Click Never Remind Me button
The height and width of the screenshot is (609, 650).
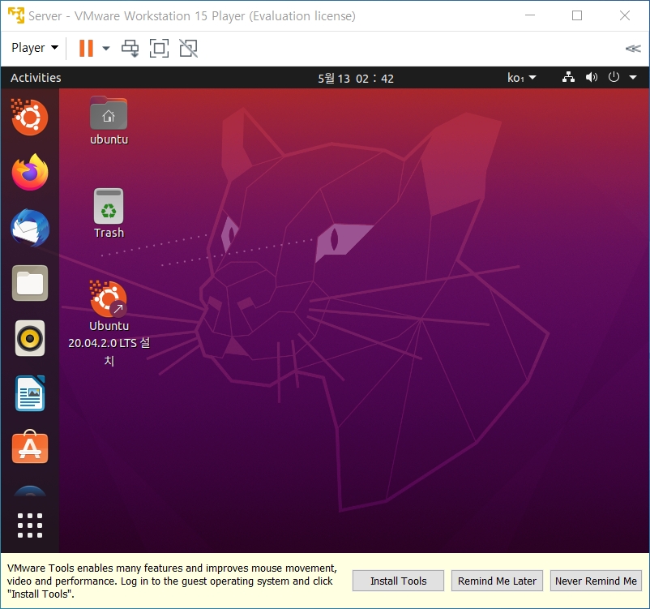pos(596,581)
